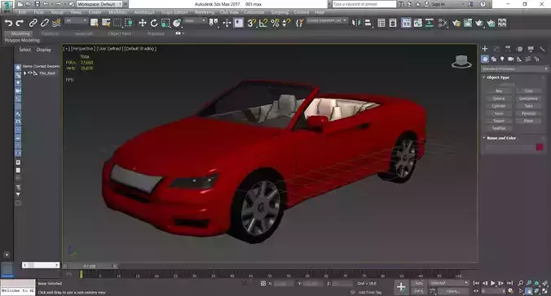
Task: Activate the Select and Scale tool
Action: coord(165,23)
